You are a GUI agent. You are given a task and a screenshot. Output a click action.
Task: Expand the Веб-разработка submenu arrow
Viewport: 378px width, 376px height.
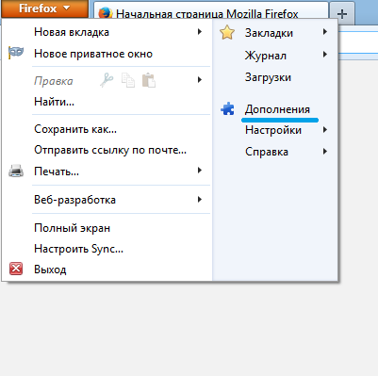point(200,199)
